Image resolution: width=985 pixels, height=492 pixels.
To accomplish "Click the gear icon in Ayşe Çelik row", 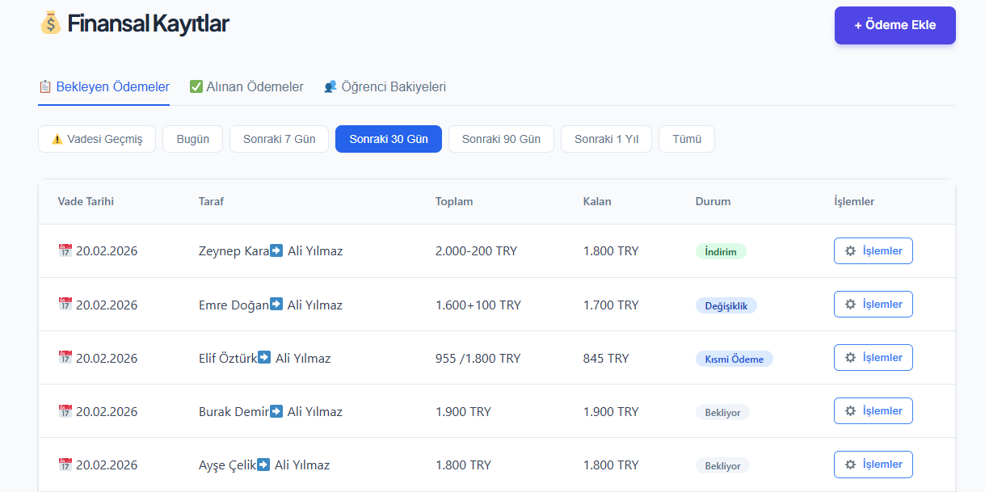I will (850, 465).
